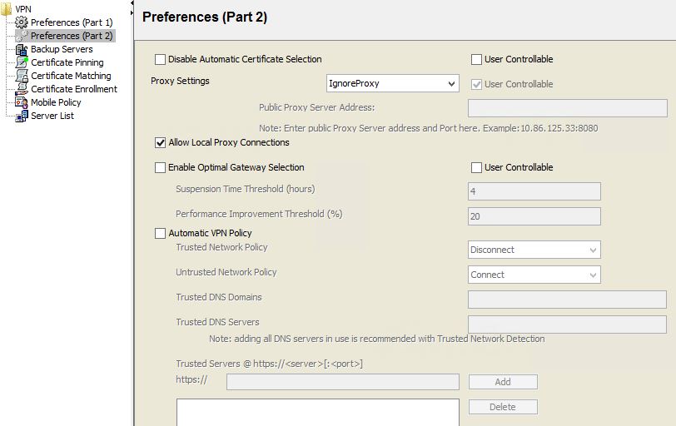Click the Trusted Network Detection note text
Screen dimensions: 676x426
[x=377, y=339]
